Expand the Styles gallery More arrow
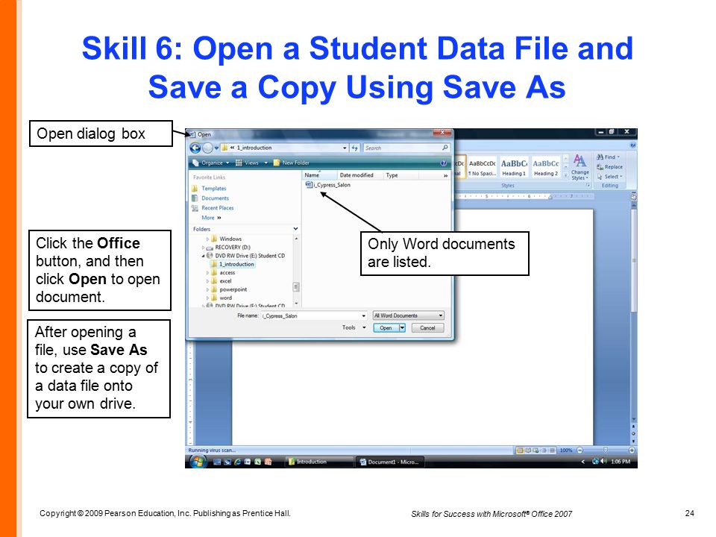Screen dimensions: 716x537 click(566, 175)
